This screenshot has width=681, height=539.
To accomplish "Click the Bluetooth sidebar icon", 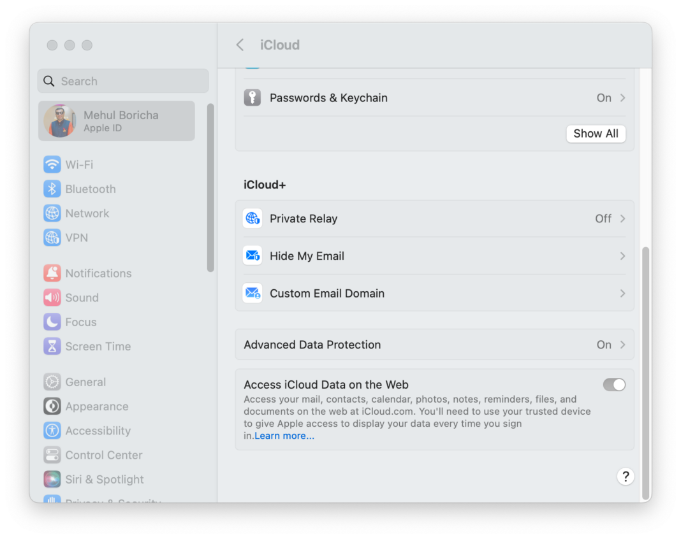I will click(52, 189).
